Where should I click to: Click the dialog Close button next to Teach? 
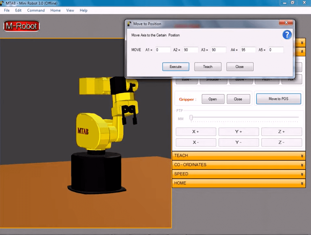pyautogui.click(x=240, y=67)
